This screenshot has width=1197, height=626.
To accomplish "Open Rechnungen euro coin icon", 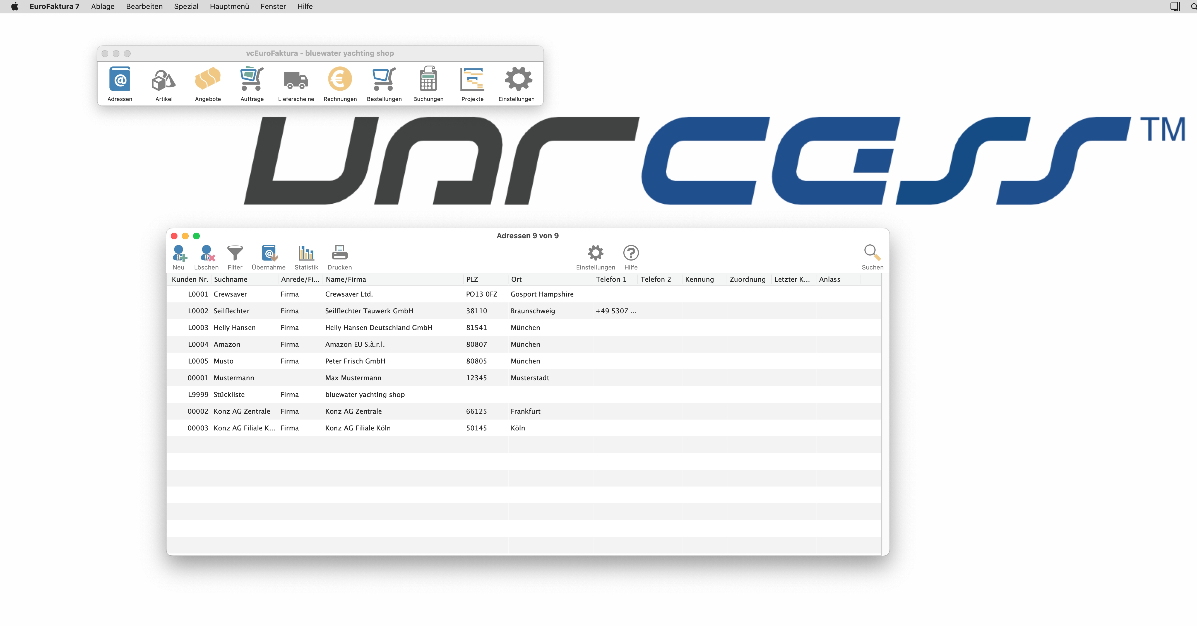I will (x=340, y=80).
